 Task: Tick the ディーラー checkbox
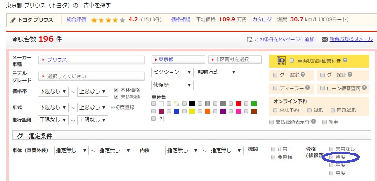coord(275,88)
